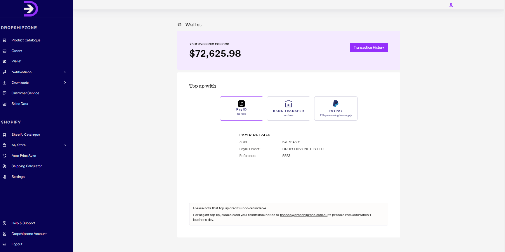
Task: Open Sales Data menu item
Action: [20, 104]
